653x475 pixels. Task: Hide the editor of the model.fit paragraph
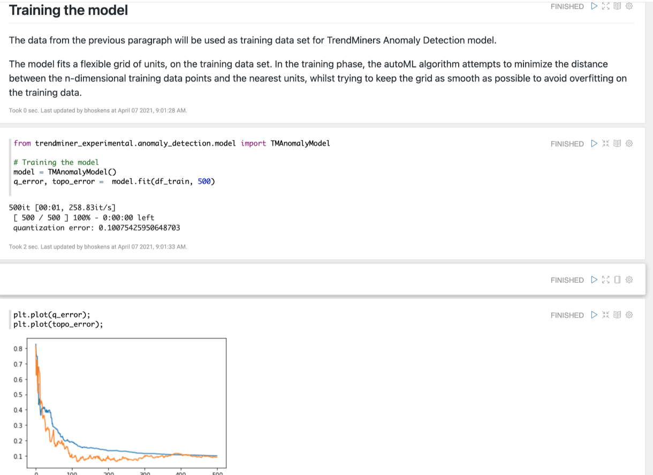(606, 144)
